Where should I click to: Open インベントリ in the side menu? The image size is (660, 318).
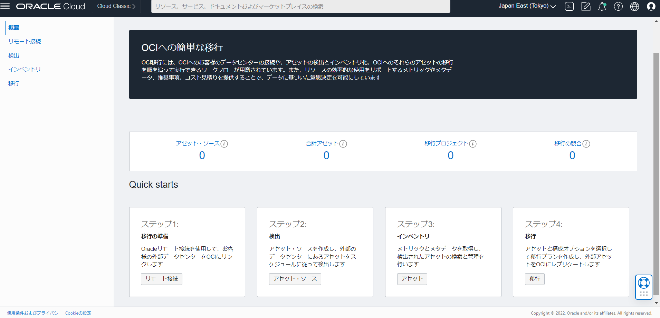point(25,69)
